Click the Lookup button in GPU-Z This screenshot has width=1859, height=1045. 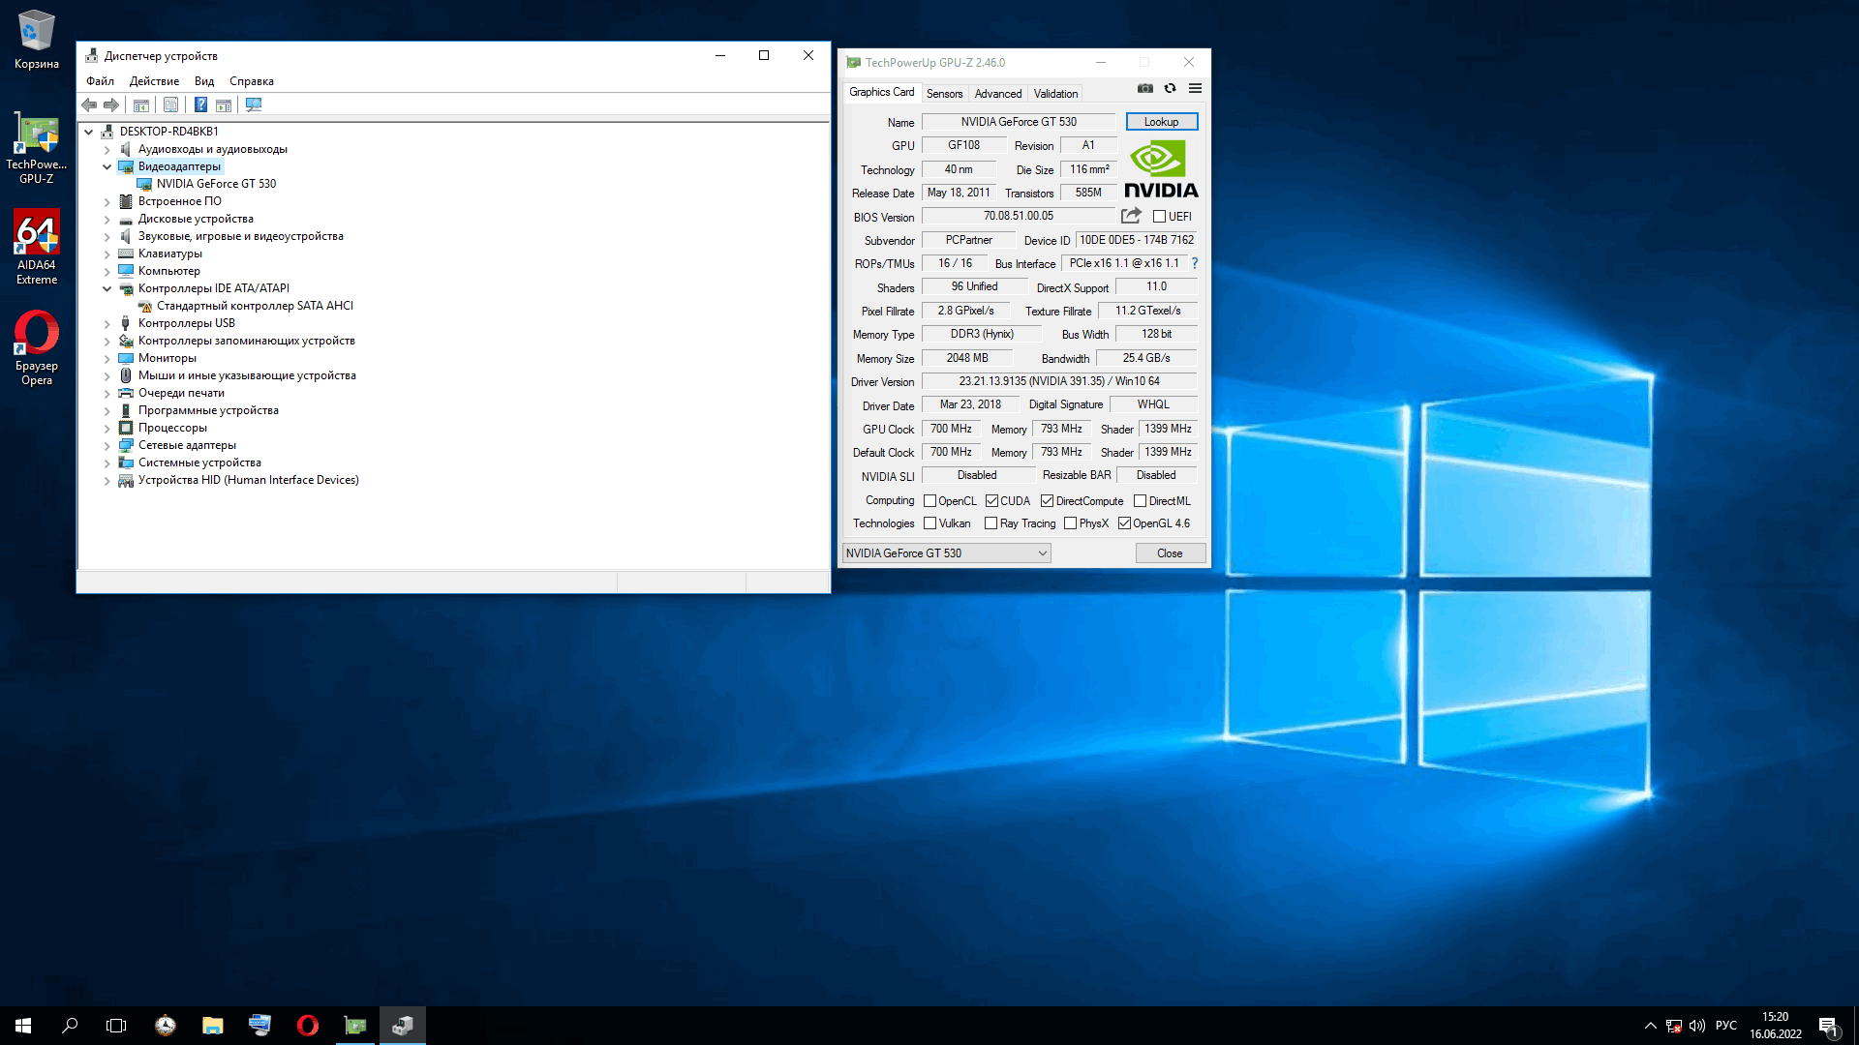click(x=1162, y=122)
